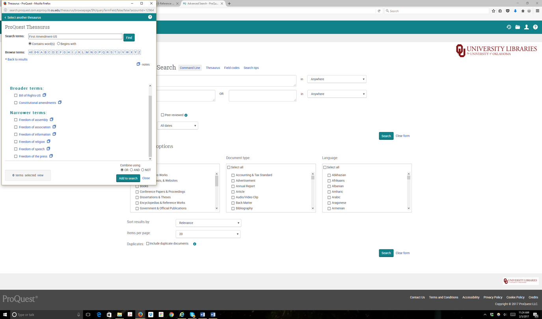Select the AND combine radio button

[132, 170]
